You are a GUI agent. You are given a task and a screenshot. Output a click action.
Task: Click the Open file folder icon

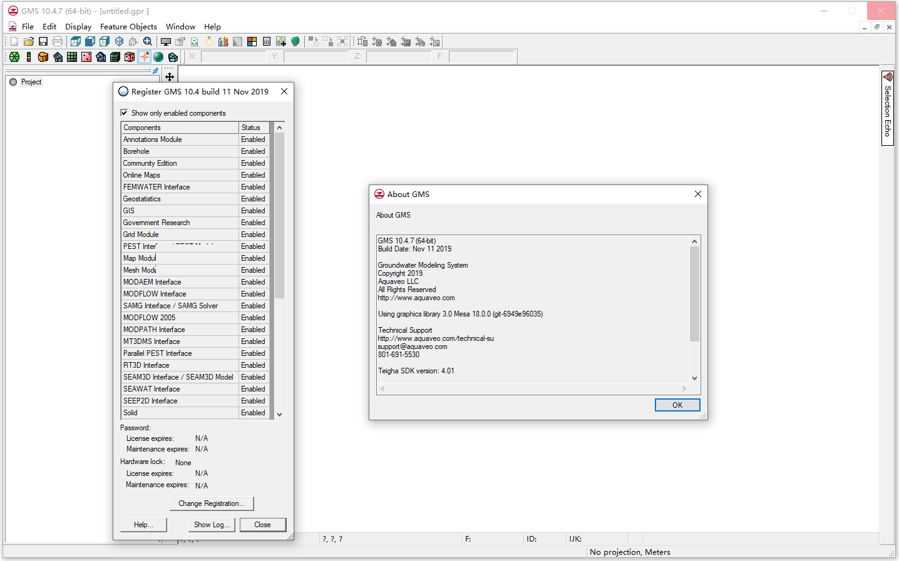(29, 41)
